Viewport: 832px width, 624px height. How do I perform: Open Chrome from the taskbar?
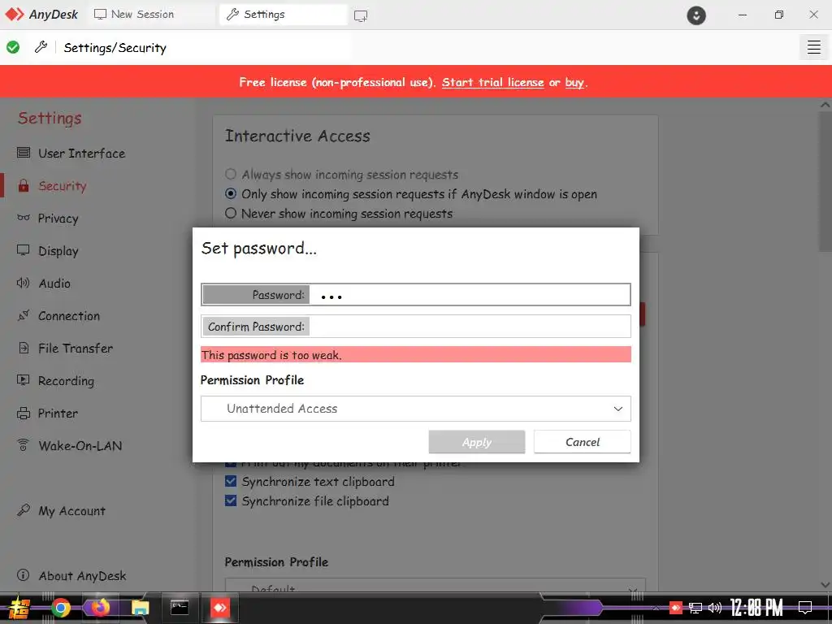[x=60, y=608]
